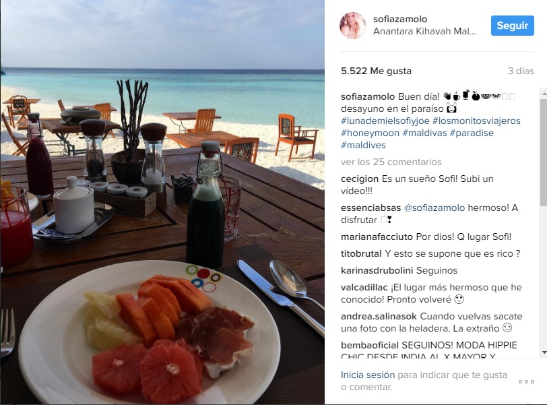Click the "Inicia sesión" login link

tap(368, 375)
